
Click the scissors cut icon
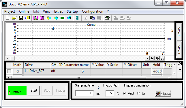click(86, 18)
